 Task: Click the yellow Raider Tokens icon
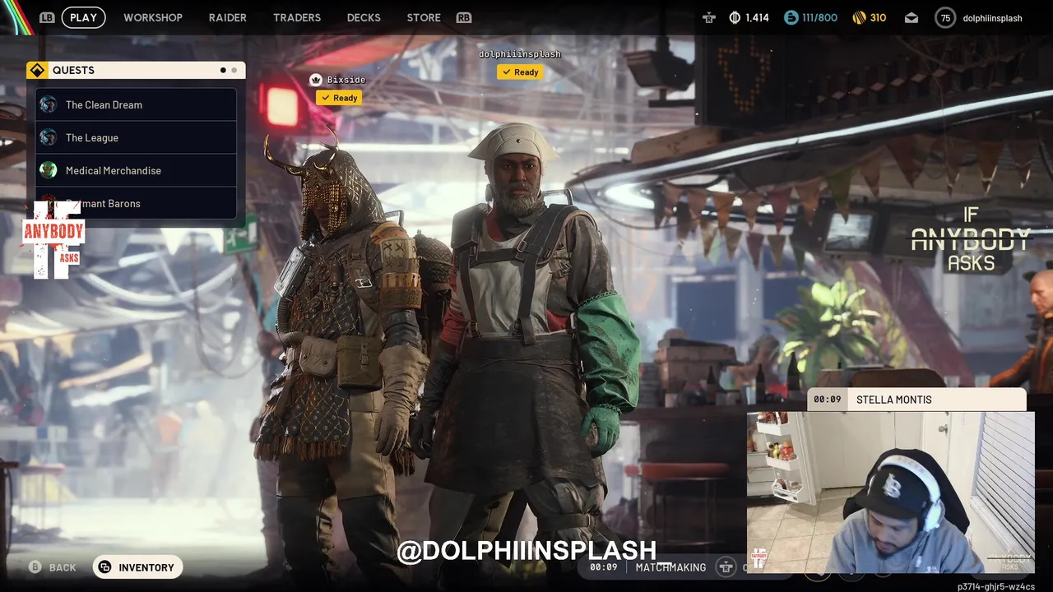[859, 17]
